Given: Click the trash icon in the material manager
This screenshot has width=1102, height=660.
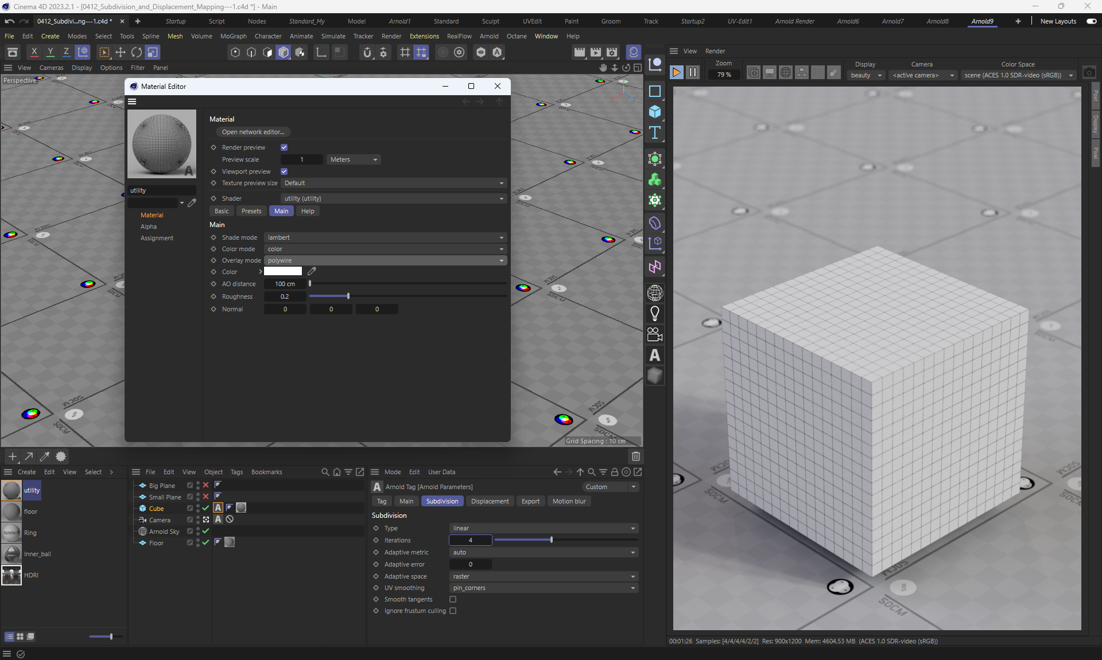Looking at the screenshot, I should [635, 456].
